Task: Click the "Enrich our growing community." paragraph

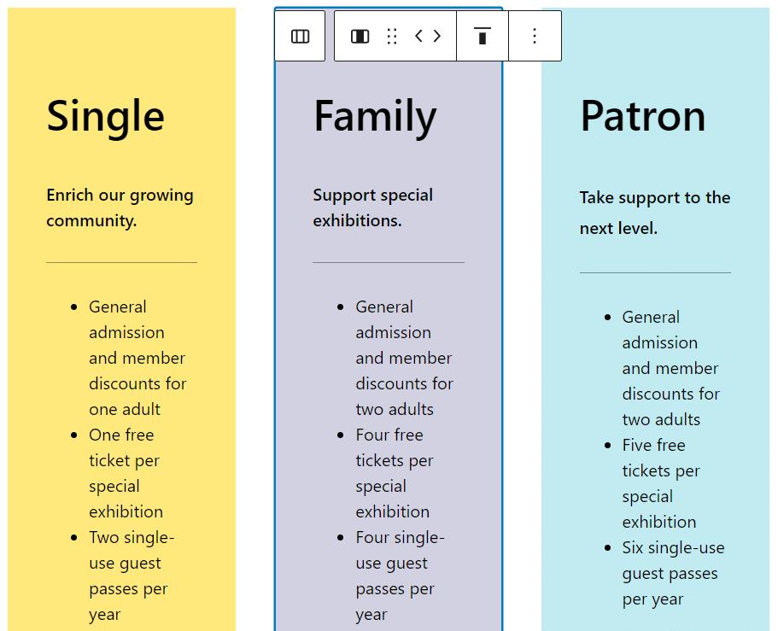Action: click(120, 207)
